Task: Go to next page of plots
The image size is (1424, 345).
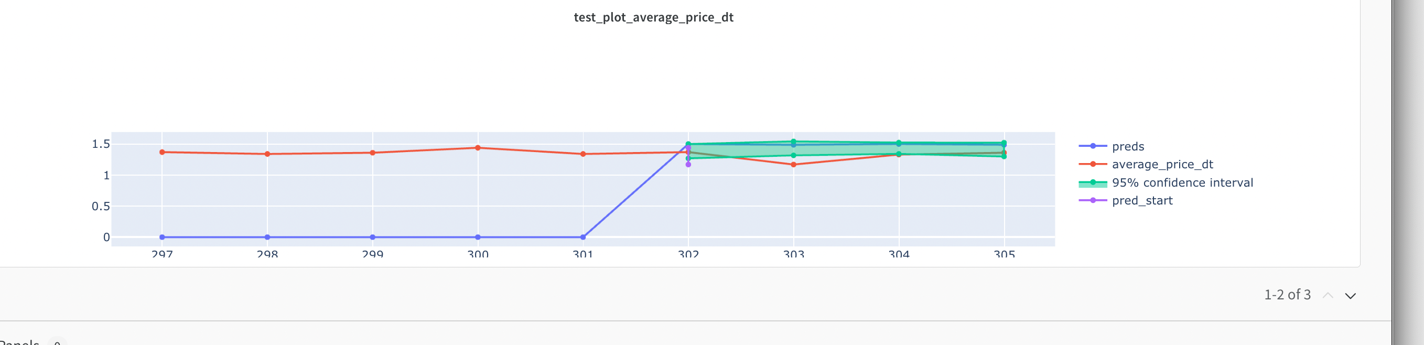Action: (x=1351, y=296)
